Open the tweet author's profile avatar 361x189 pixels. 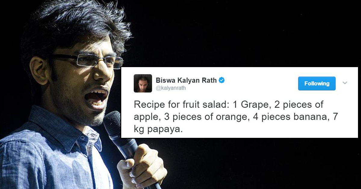pos(143,83)
